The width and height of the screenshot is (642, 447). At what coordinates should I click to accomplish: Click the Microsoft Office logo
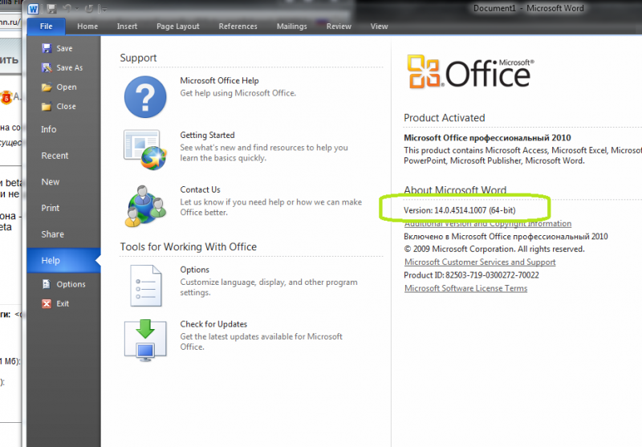(470, 72)
